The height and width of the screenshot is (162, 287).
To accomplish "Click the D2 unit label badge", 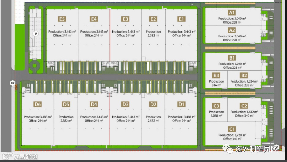I will click(x=153, y=104).
